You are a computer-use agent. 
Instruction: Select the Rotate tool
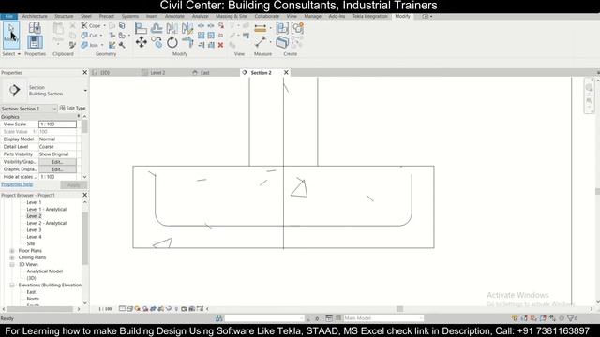pyautogui.click(x=172, y=42)
